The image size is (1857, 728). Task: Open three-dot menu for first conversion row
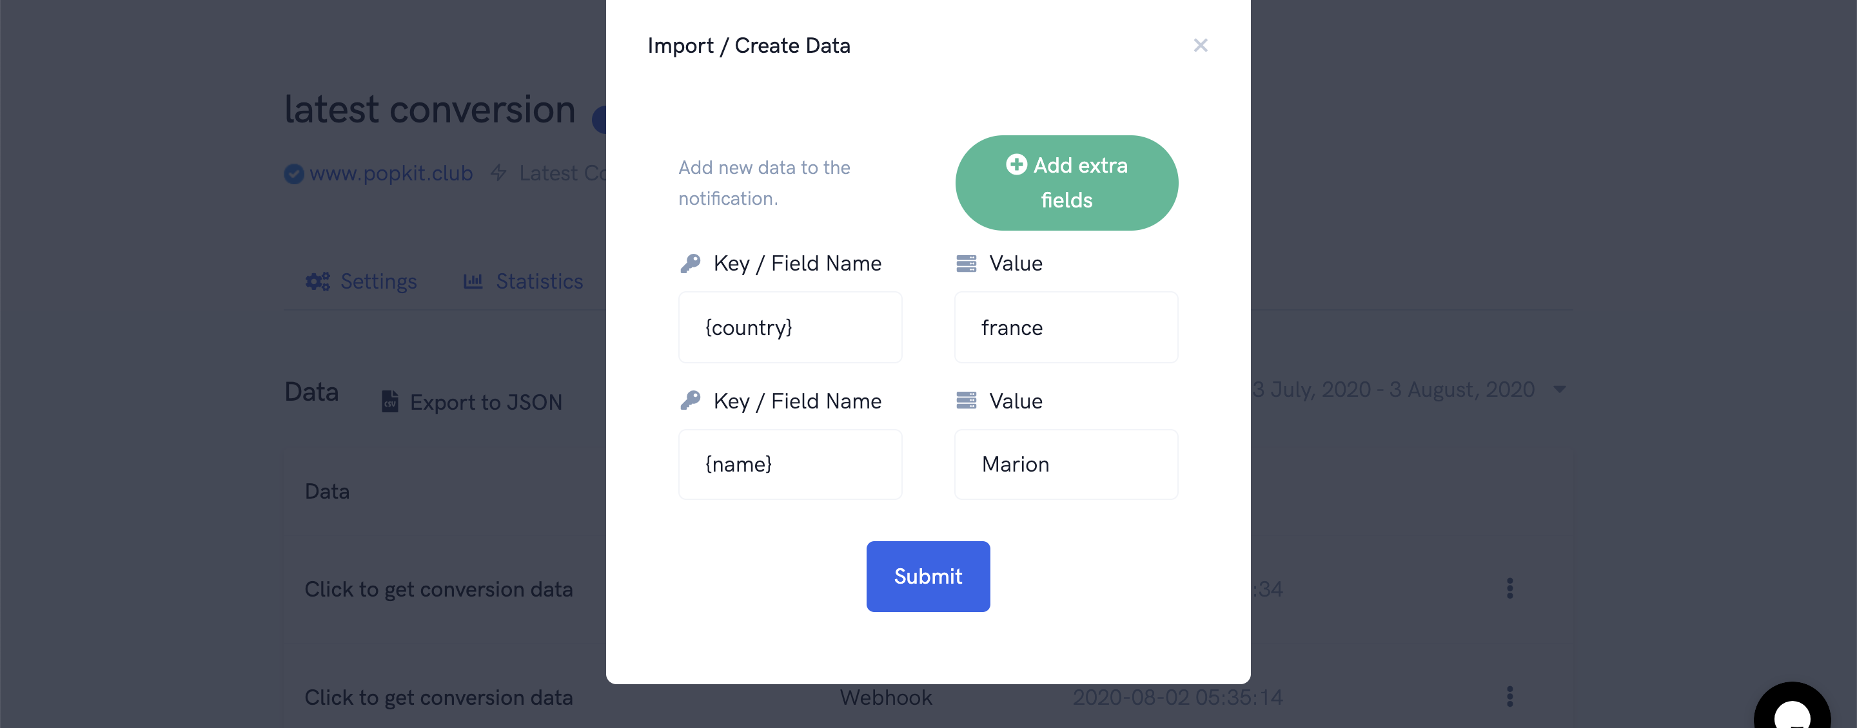(x=1509, y=588)
